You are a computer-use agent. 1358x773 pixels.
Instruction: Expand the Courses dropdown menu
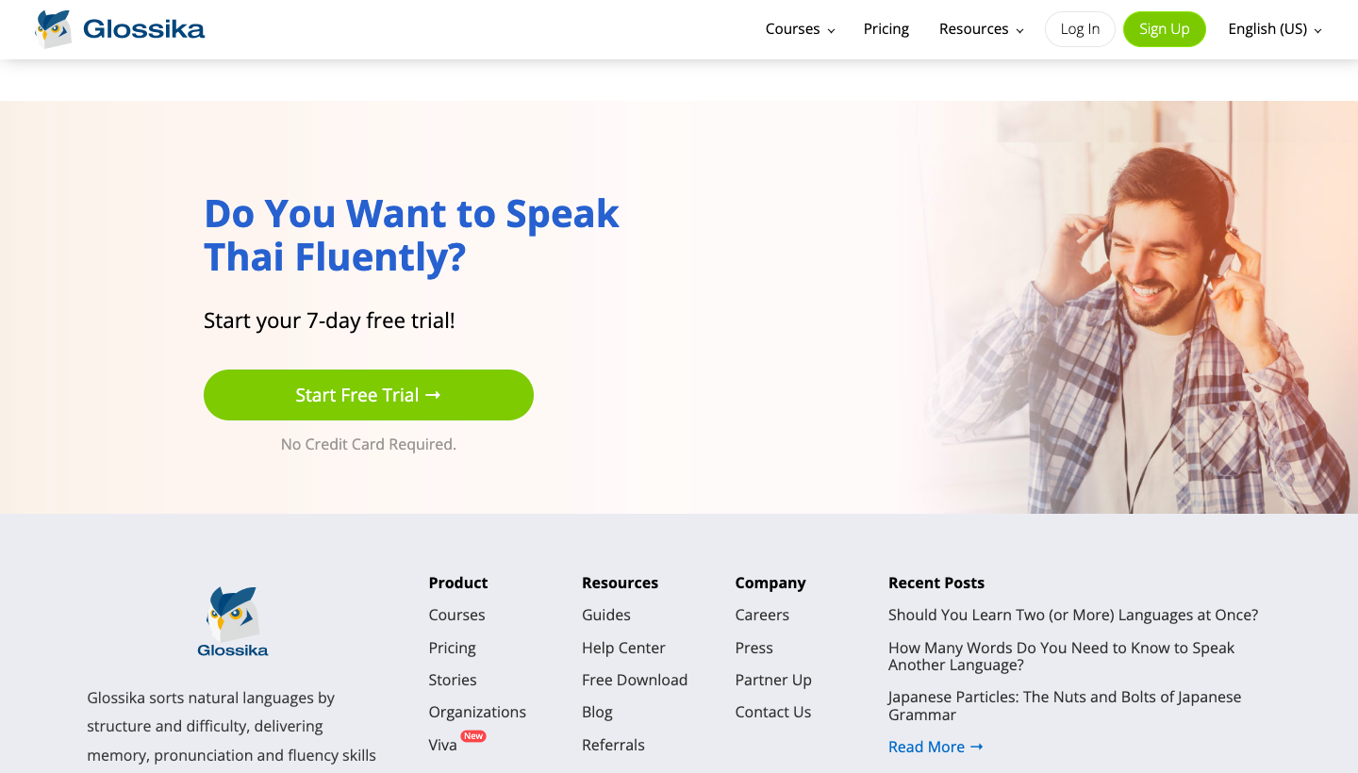[x=800, y=29]
